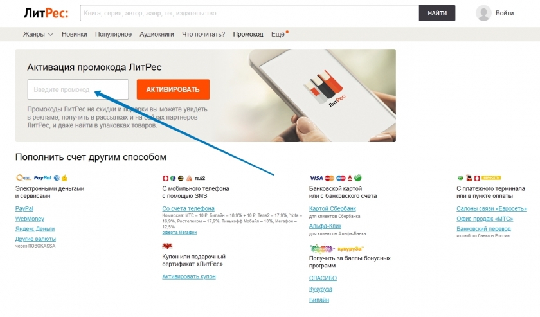540x317 pixels.
Task: Click the main book search field
Action: pos(249,13)
